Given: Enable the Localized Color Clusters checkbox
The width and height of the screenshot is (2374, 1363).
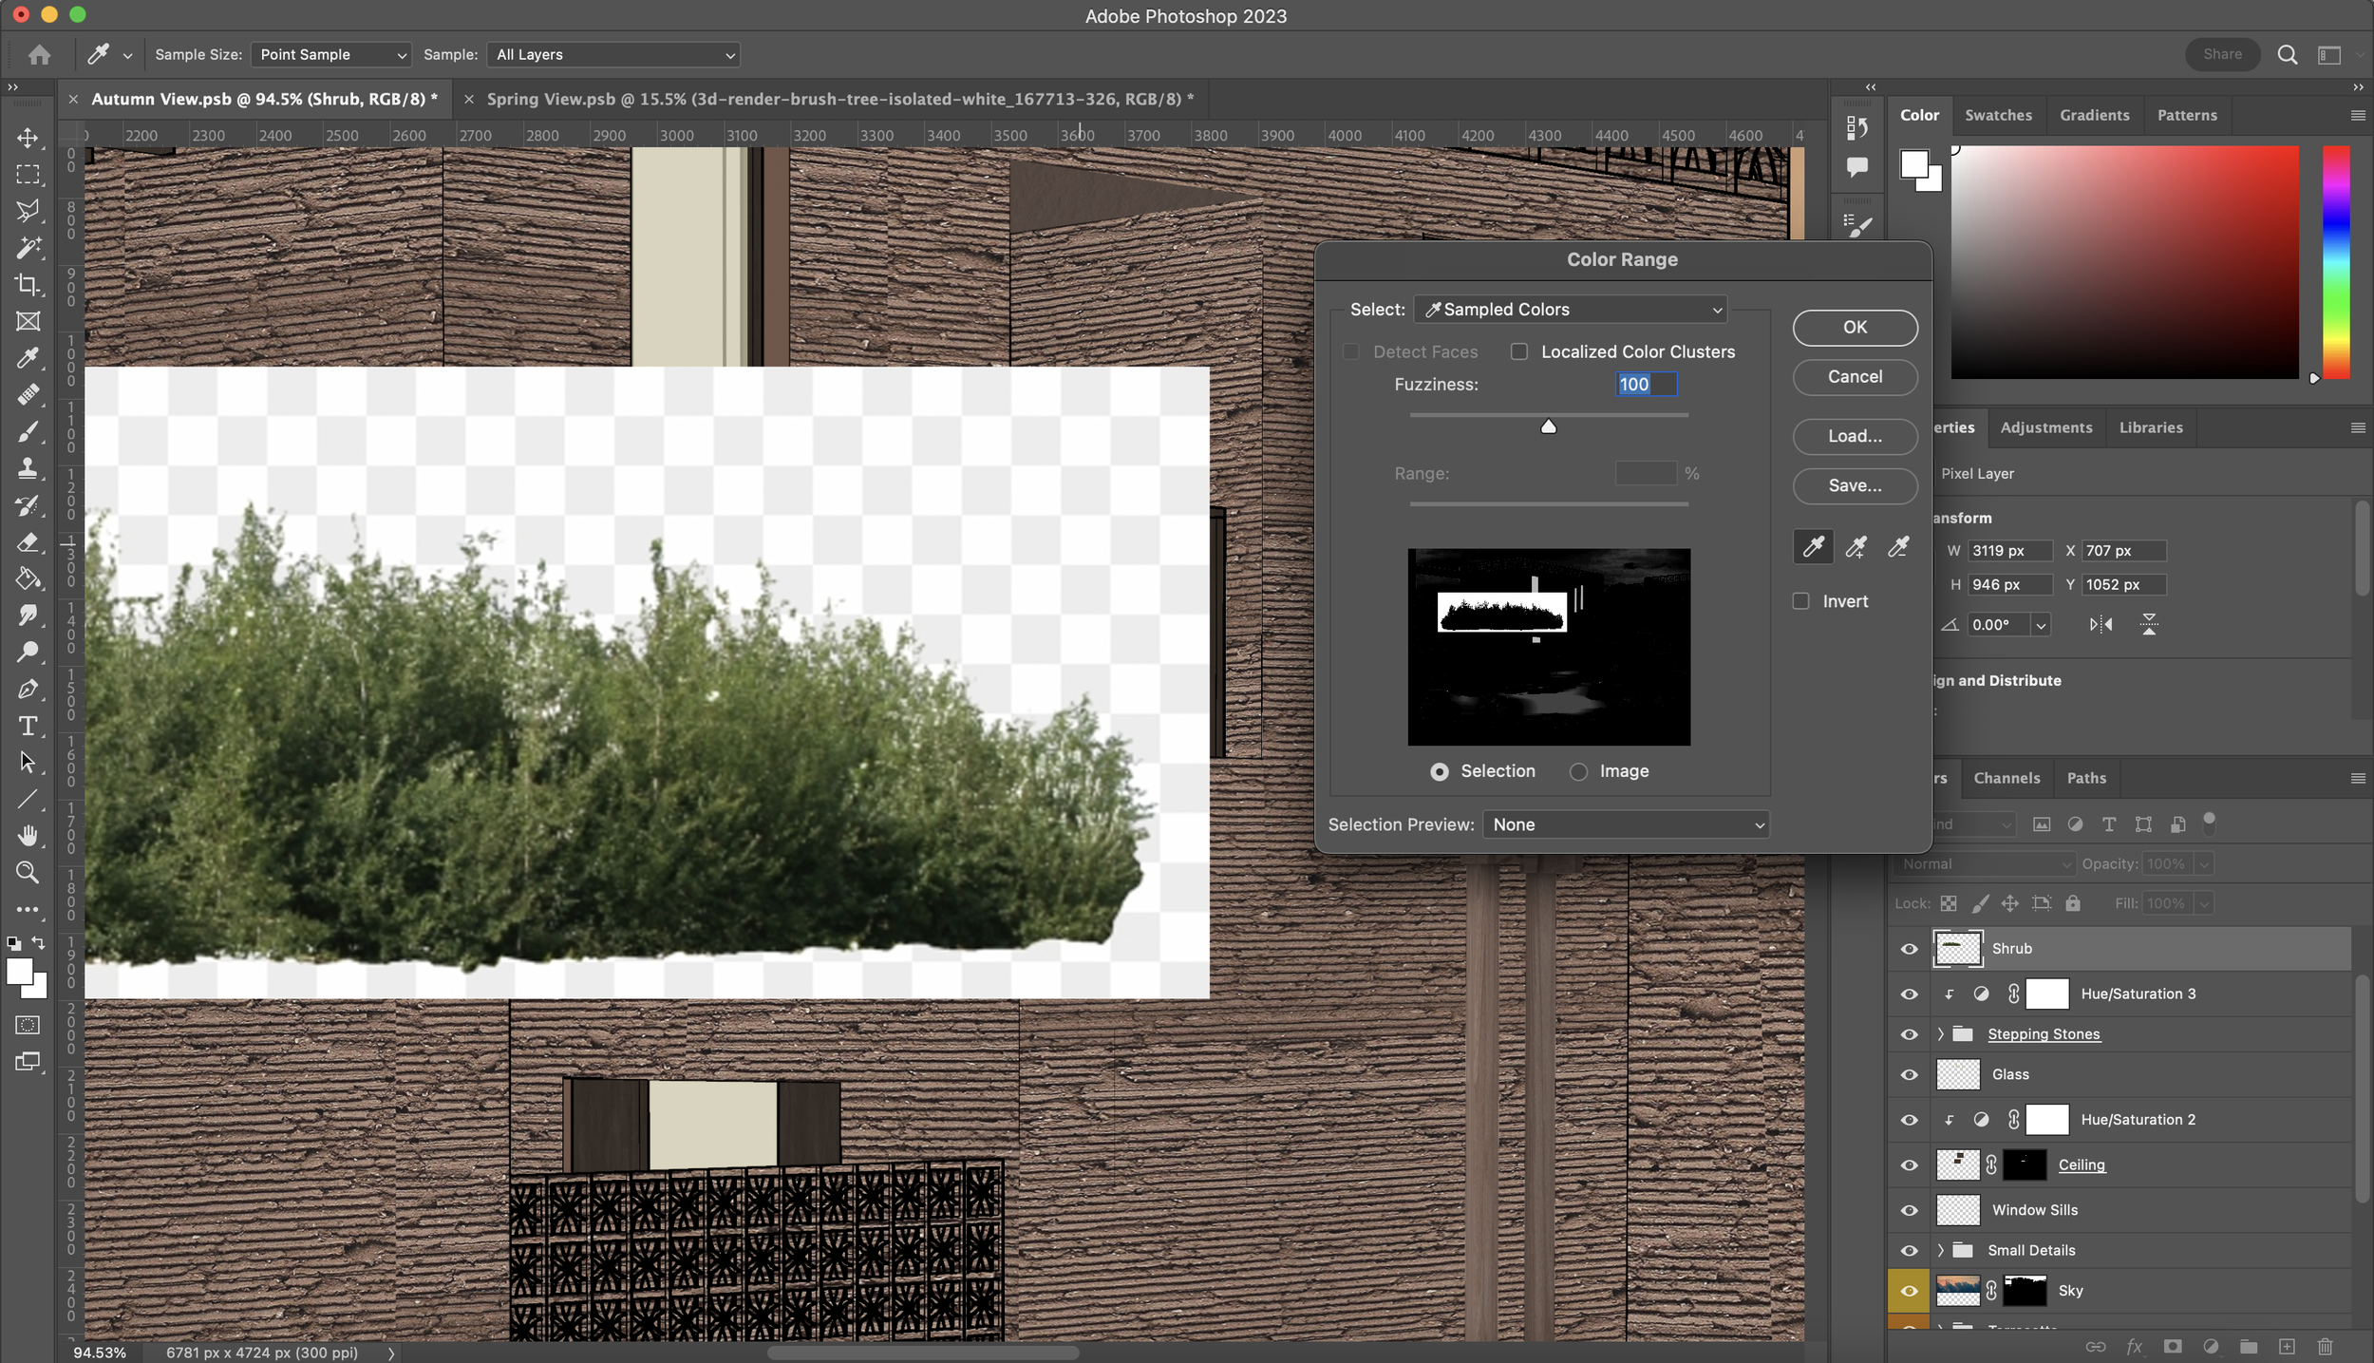Looking at the screenshot, I should 1519,350.
